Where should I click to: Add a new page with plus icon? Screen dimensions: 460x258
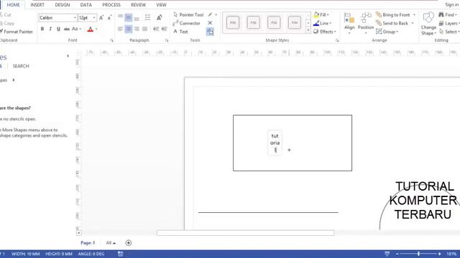(129, 243)
